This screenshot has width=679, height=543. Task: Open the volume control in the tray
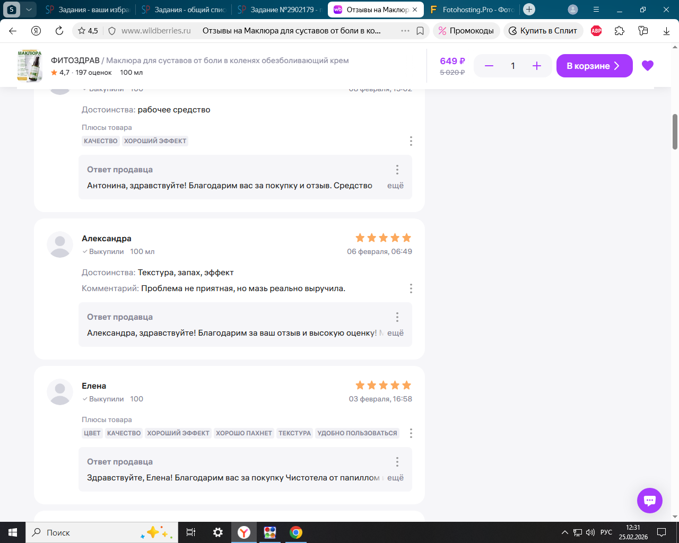pyautogui.click(x=590, y=532)
